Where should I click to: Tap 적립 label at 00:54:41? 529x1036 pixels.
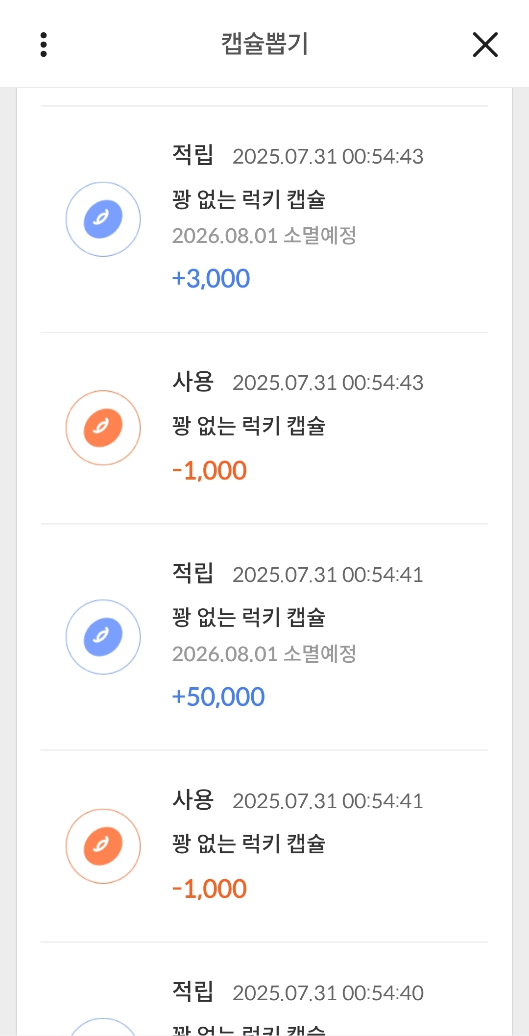pyautogui.click(x=193, y=573)
